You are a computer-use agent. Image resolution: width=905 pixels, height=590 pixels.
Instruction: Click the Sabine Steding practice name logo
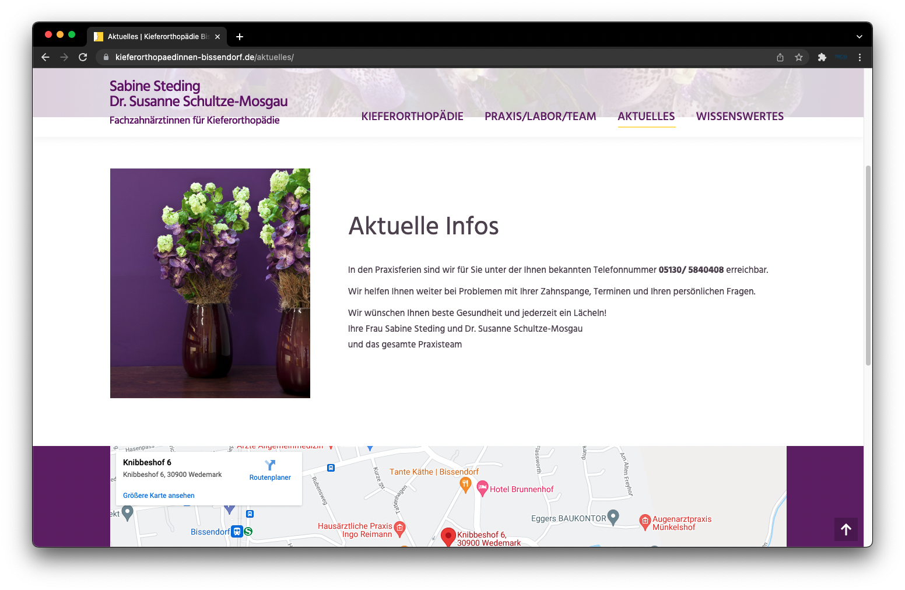[x=198, y=94]
